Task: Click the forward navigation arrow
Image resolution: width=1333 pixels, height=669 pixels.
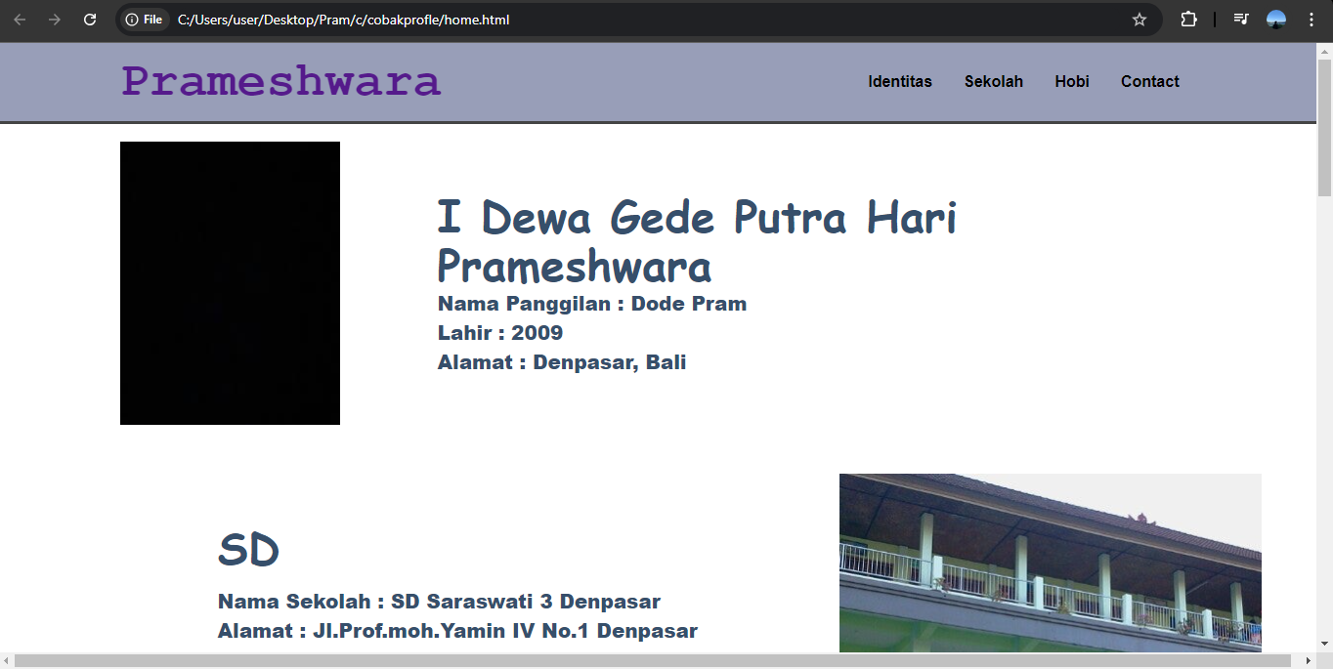Action: point(57,19)
